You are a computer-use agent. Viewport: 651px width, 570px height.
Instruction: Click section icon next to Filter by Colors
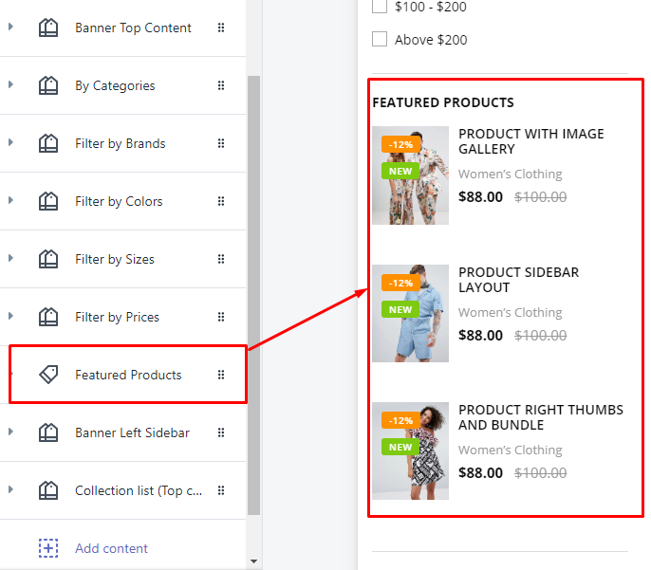48,201
